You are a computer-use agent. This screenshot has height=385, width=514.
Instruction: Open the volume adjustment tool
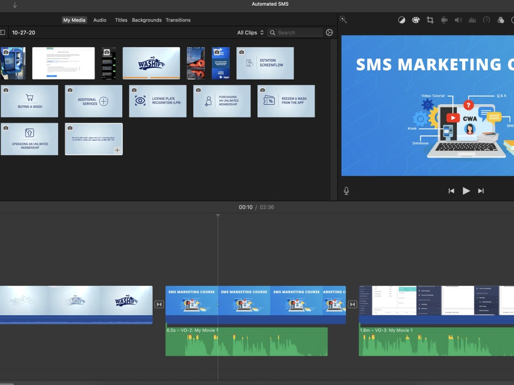pyautogui.click(x=458, y=21)
